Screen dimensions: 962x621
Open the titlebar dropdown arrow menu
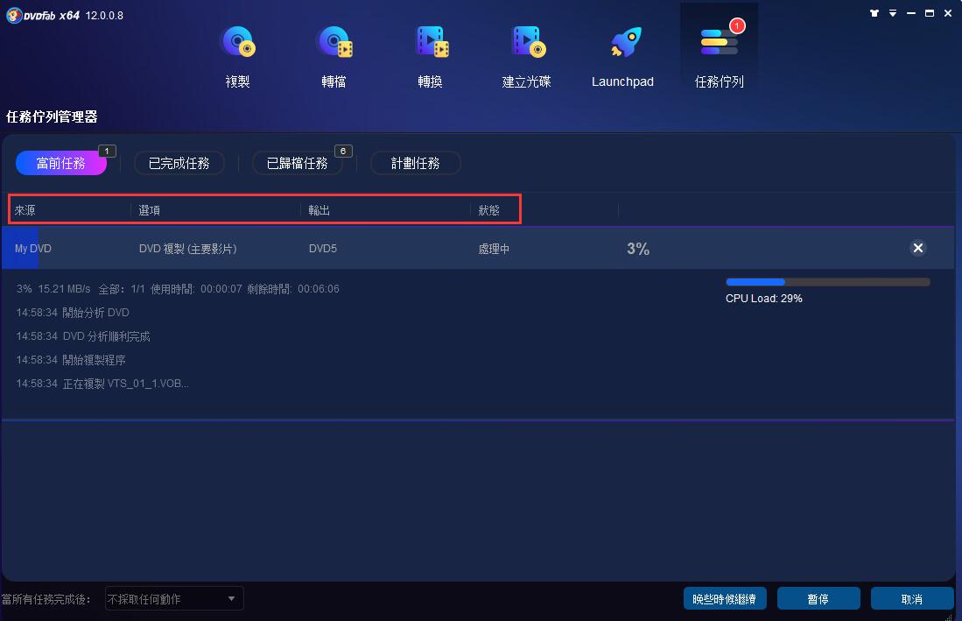click(893, 13)
